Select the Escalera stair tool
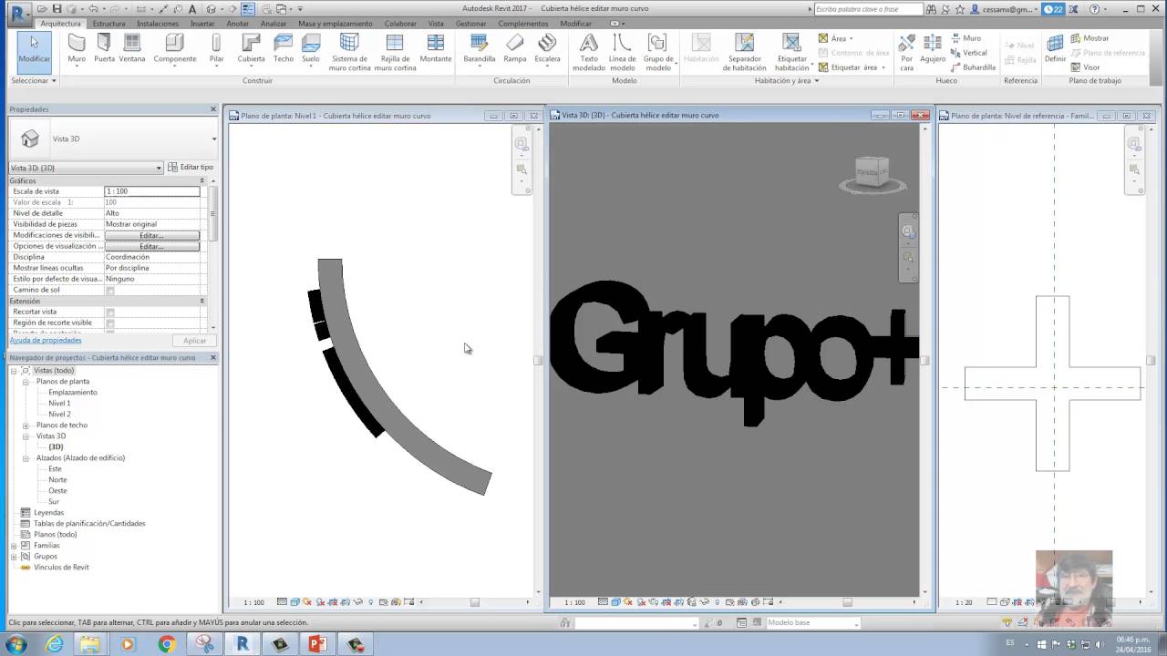Image resolution: width=1167 pixels, height=656 pixels. pos(547,49)
